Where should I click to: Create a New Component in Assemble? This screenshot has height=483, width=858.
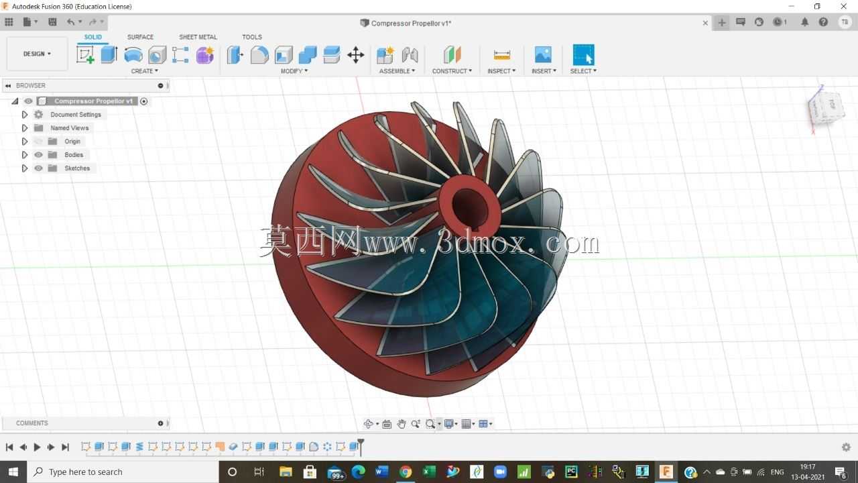[x=385, y=55]
